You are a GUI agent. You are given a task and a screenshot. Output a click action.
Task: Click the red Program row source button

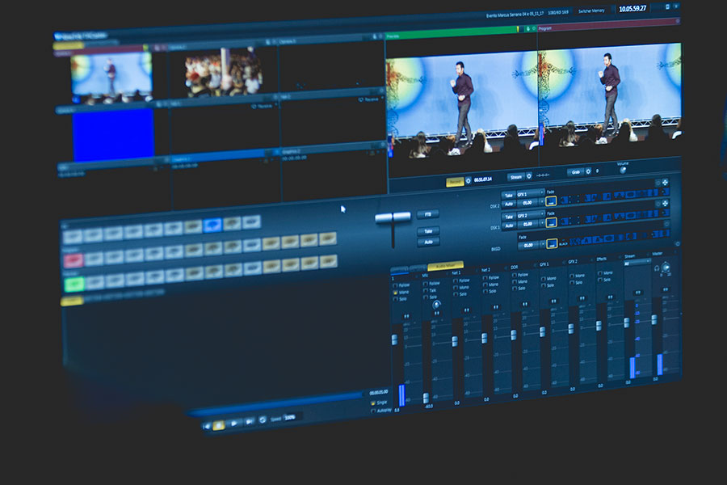click(74, 260)
